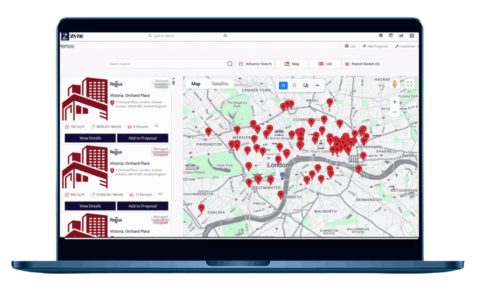Image resolution: width=478 pixels, height=285 pixels.
Task: Click the red pin near Angel
Action: pyautogui.click(x=330, y=102)
